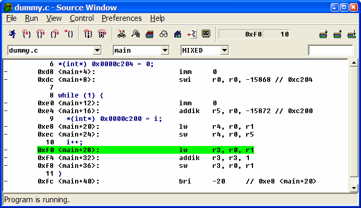Open the File menu
Image resolution: width=361 pixels, height=208 pixels.
11,18
